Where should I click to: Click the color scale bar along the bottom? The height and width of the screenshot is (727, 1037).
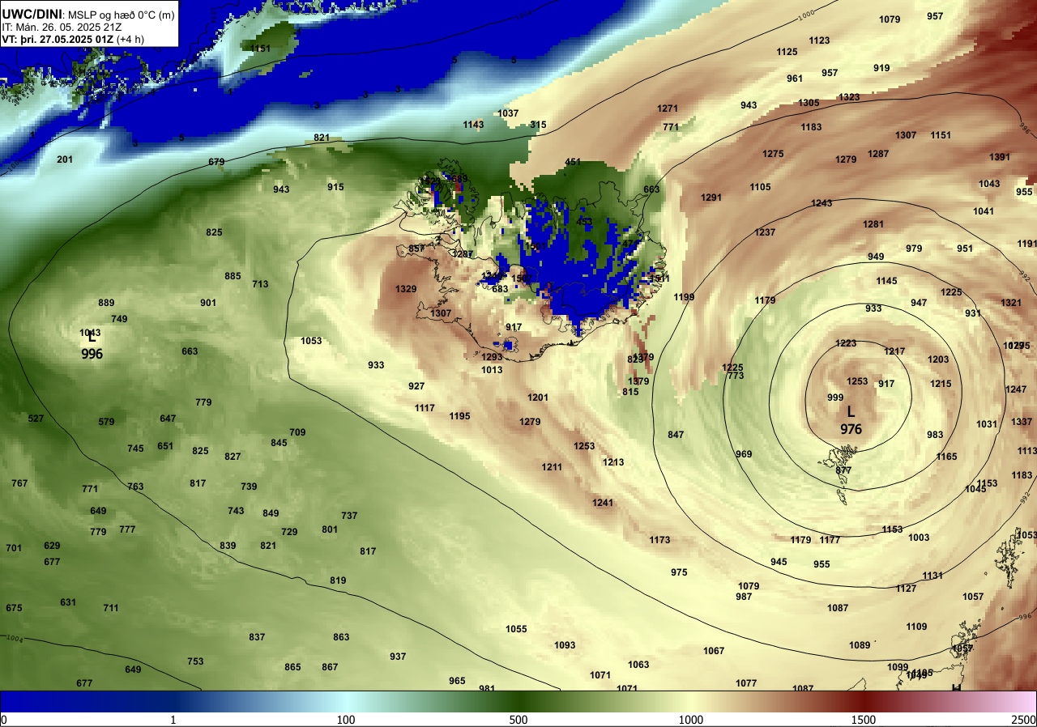[518, 701]
